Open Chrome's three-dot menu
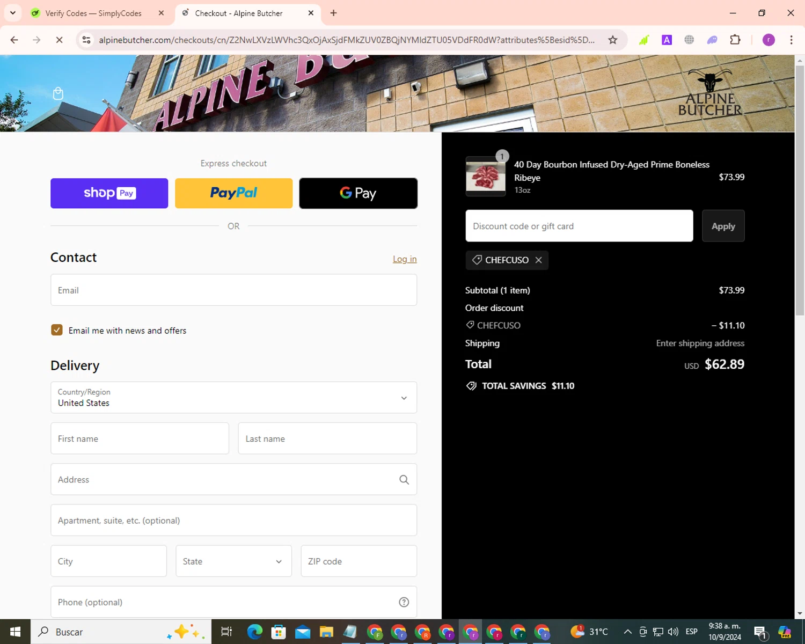Viewport: 805px width, 644px height. 791,40
